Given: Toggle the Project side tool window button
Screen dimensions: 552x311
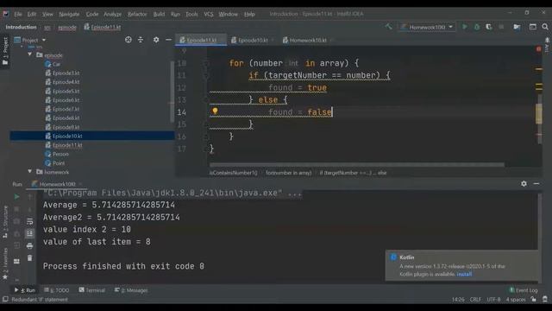Looking at the screenshot, I should tap(5, 52).
